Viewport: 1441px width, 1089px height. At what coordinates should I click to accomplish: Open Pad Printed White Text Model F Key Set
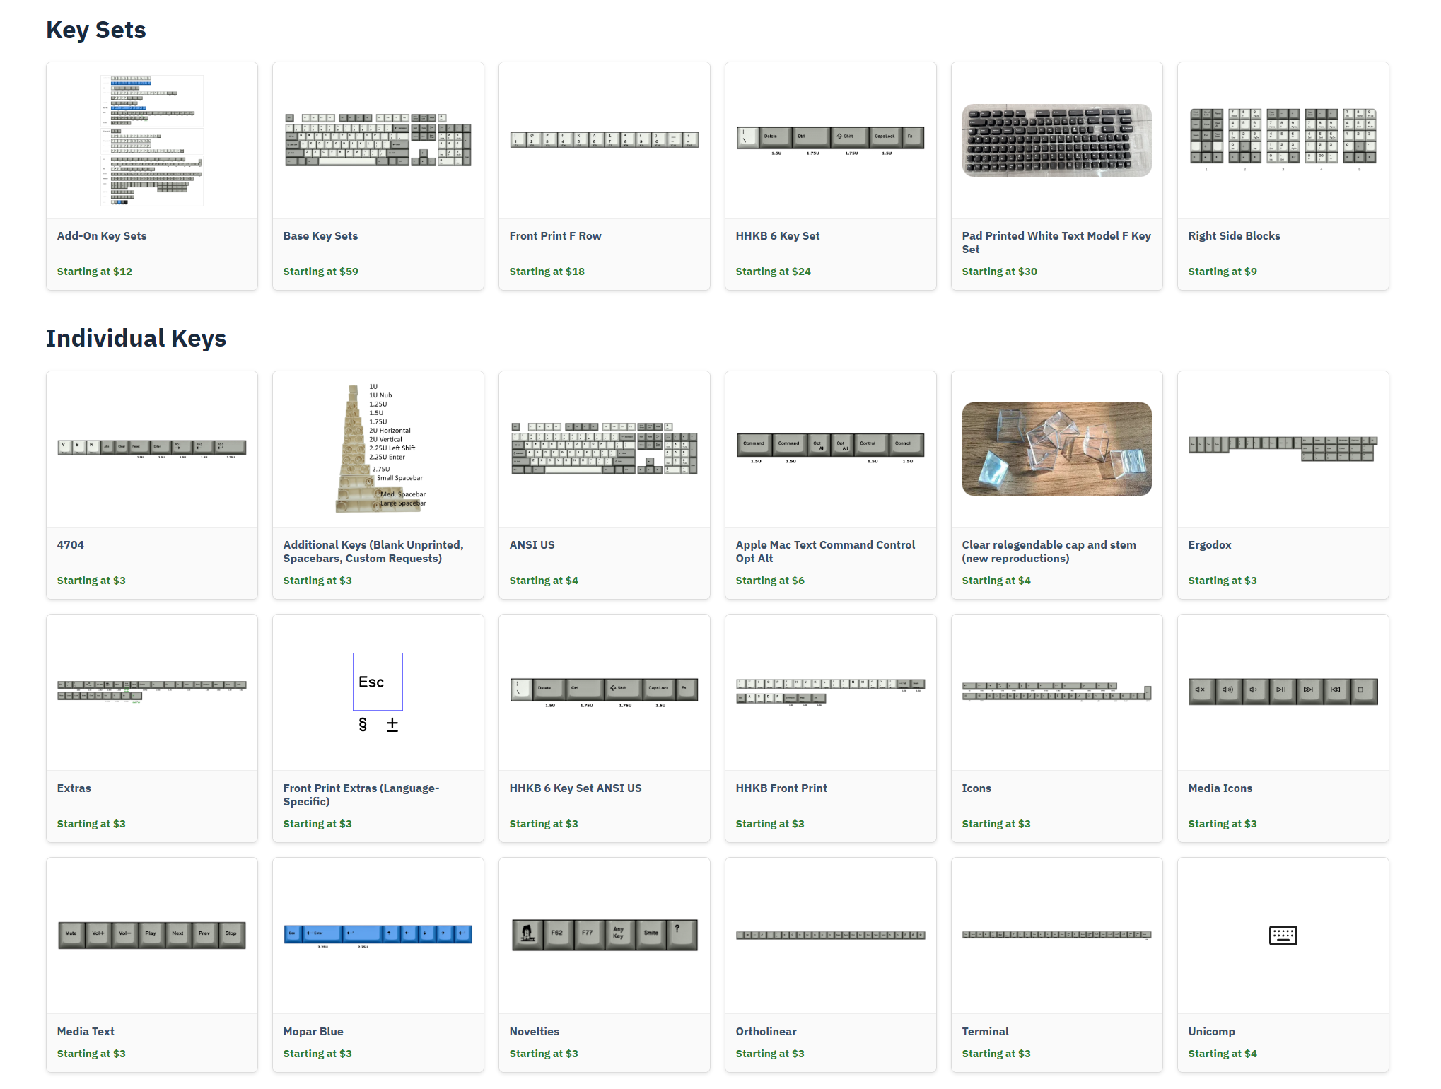pos(1056,243)
